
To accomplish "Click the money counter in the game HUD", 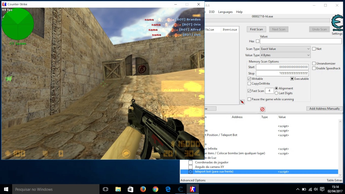I will point(185,144).
